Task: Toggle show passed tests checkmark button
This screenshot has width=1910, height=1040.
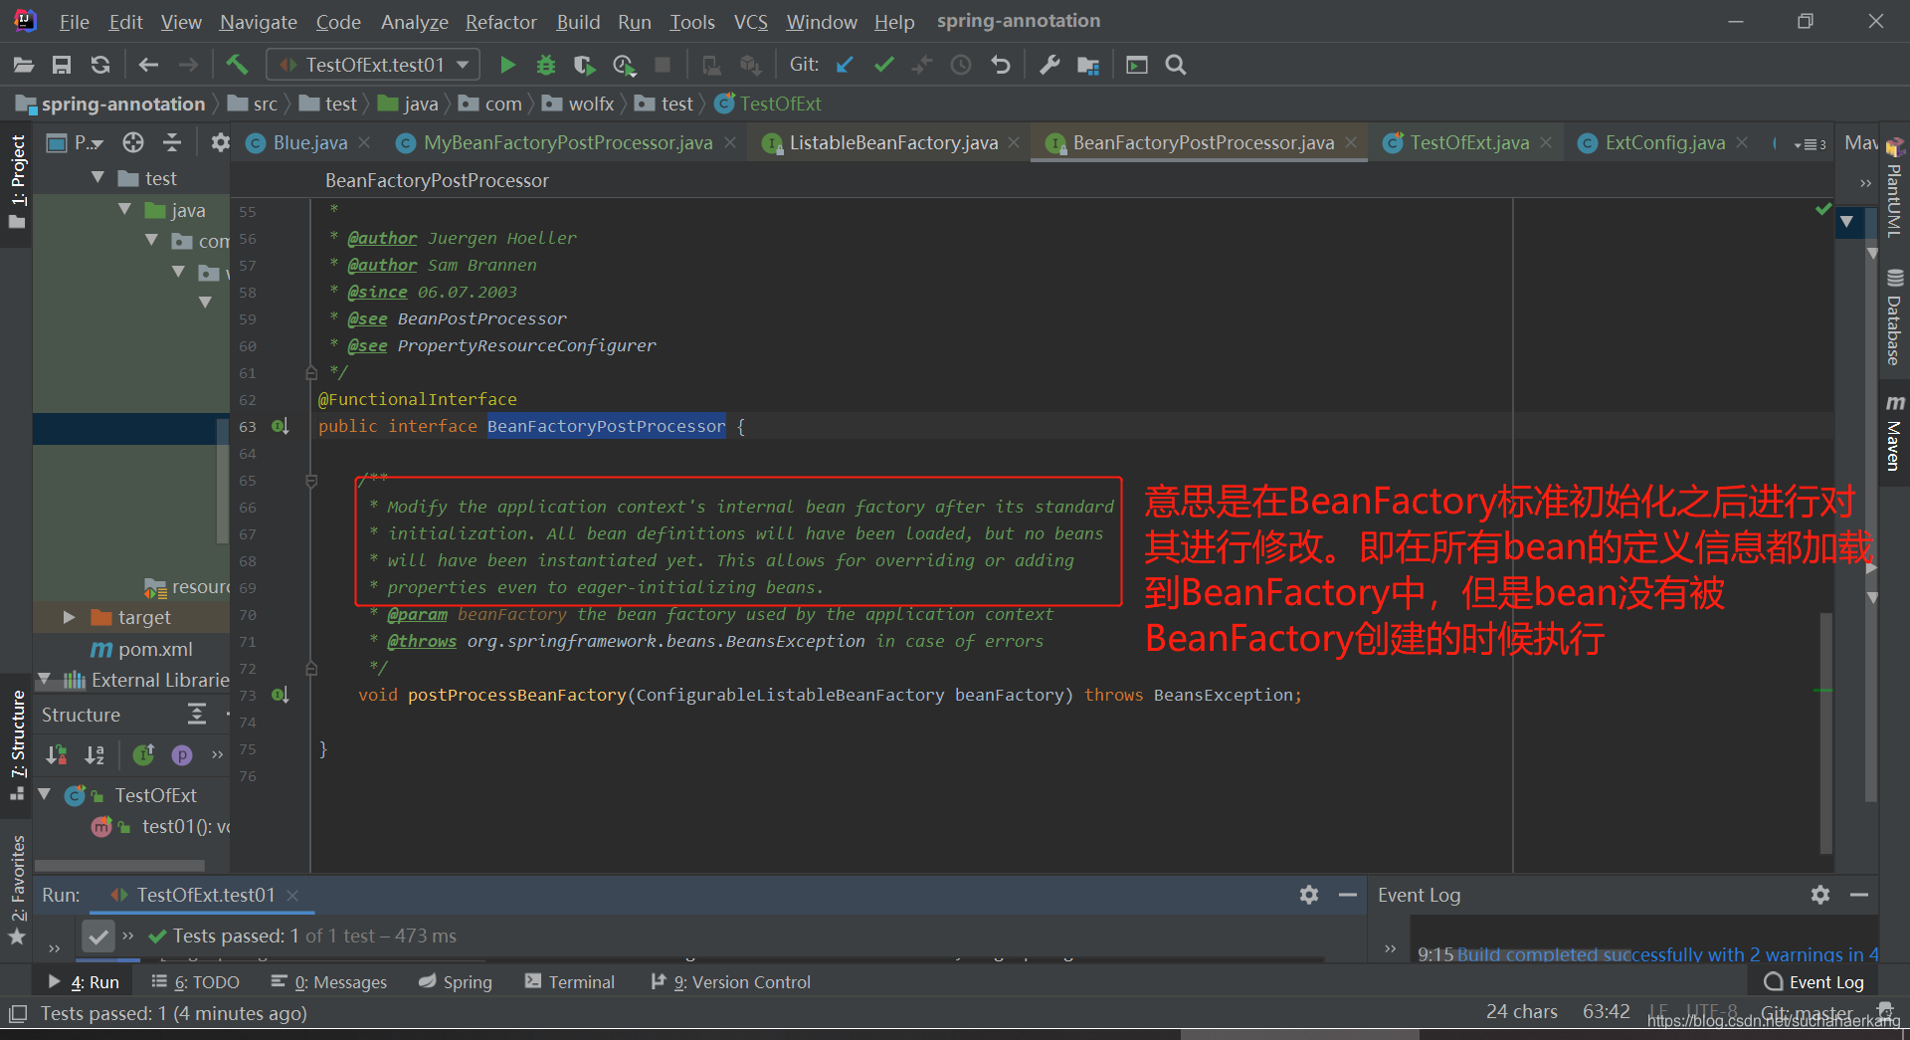Action: click(97, 936)
